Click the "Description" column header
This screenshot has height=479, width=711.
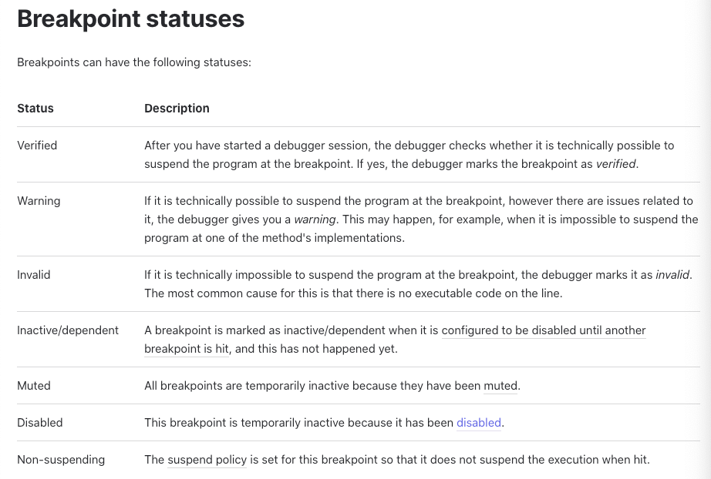pos(177,109)
